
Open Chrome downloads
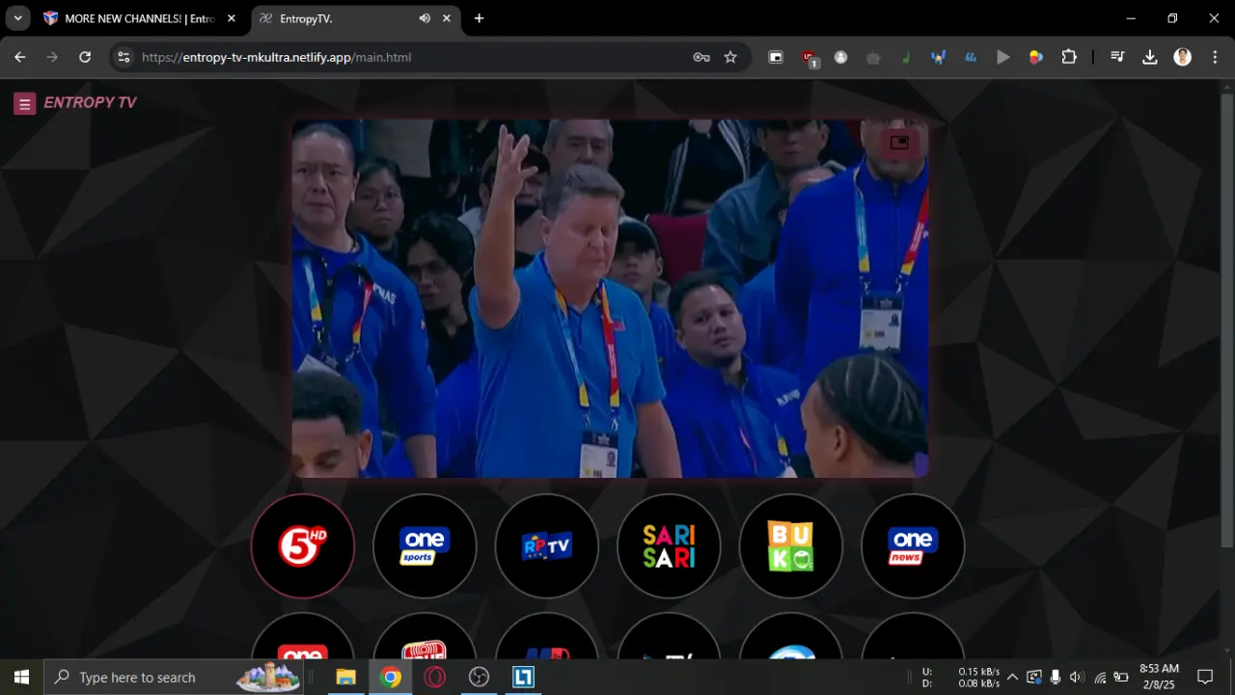coord(1150,57)
